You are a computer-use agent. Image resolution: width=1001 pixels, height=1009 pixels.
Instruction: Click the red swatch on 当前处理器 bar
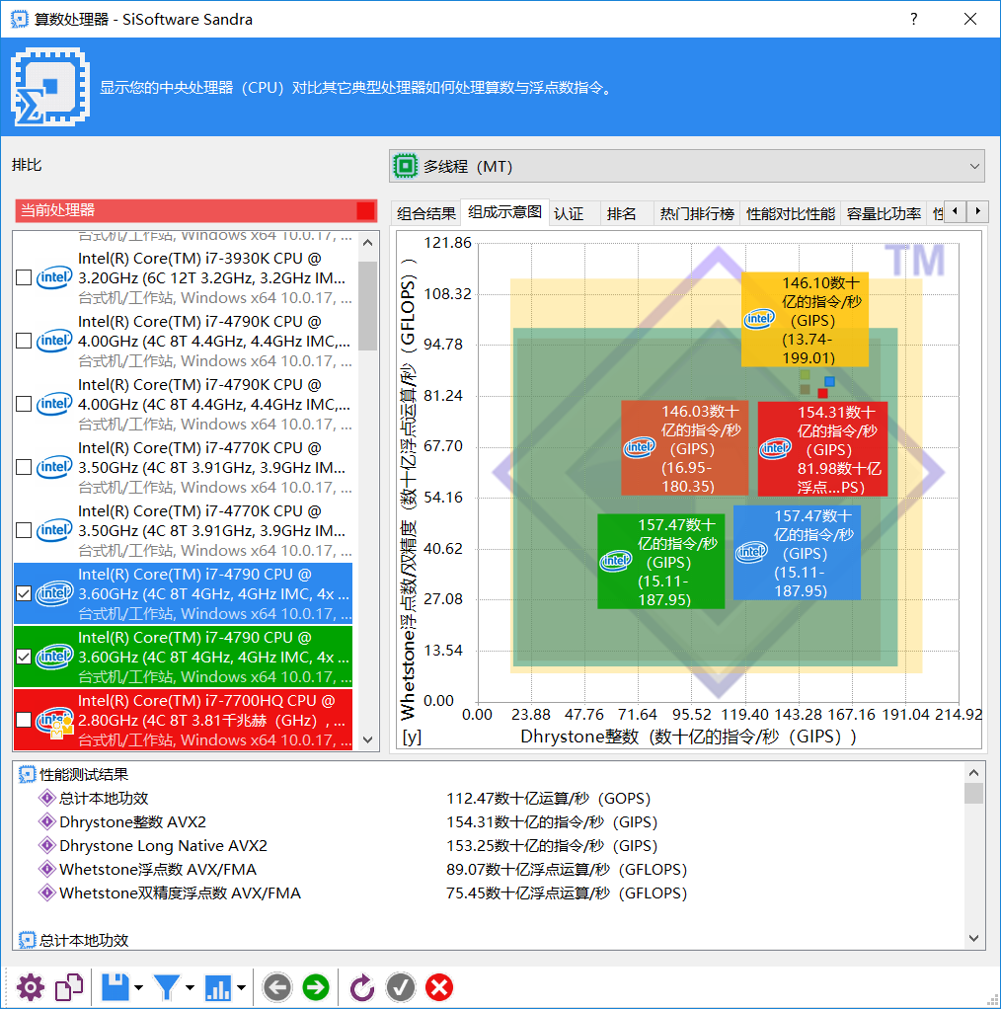pyautogui.click(x=365, y=210)
